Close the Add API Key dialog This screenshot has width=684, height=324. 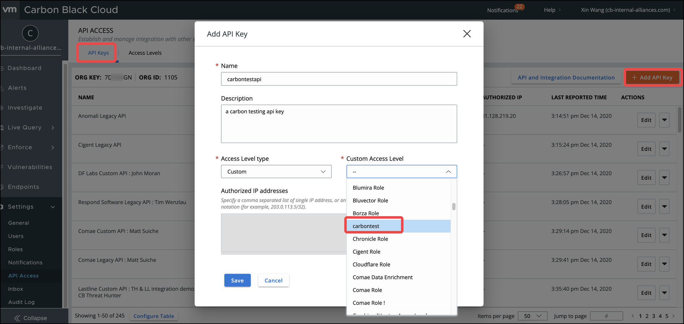pos(467,34)
